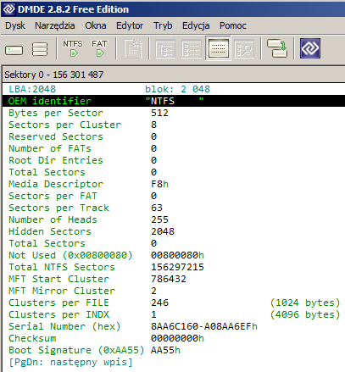This screenshot has height=372, width=345.
Task: Open the Dysk menu
Action: click(15, 25)
